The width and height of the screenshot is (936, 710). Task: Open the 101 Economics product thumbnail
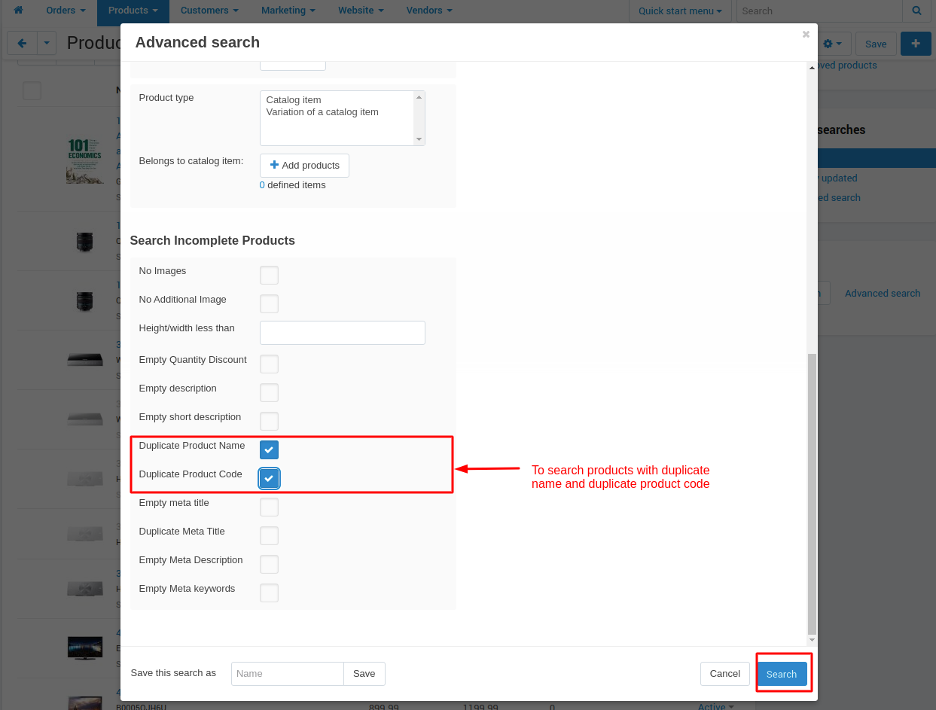[84, 161]
